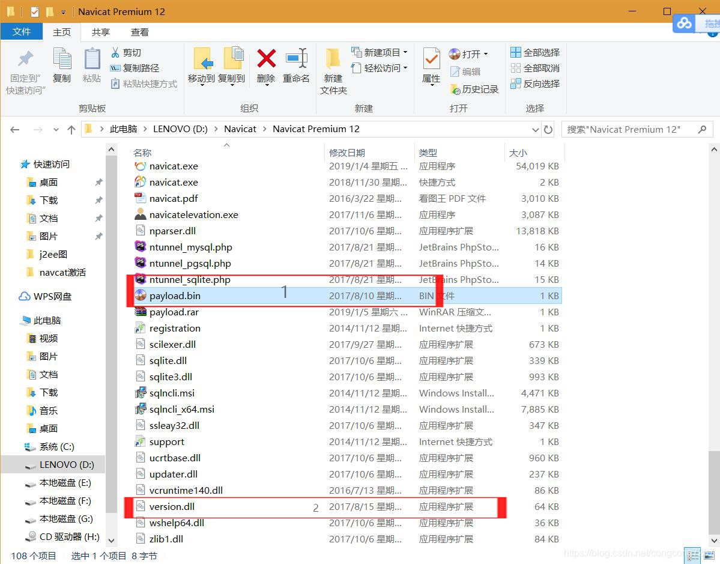Click the New folder icon
Screen dimensions: 720x564
point(333,59)
